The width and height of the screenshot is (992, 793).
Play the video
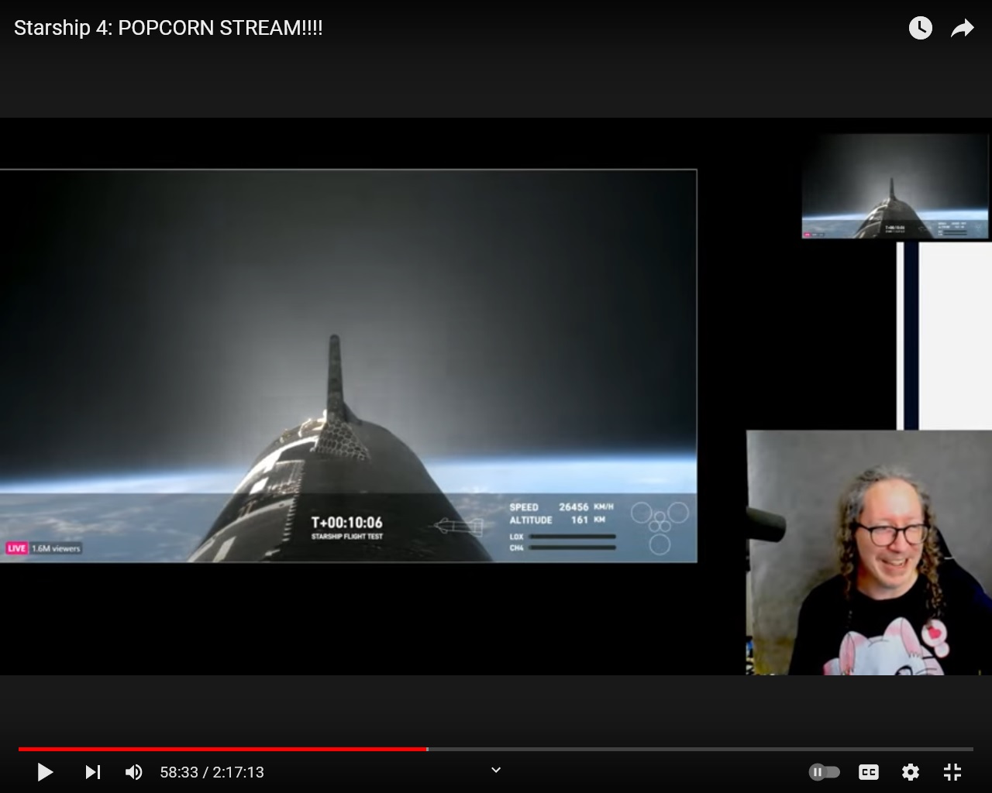coord(45,772)
